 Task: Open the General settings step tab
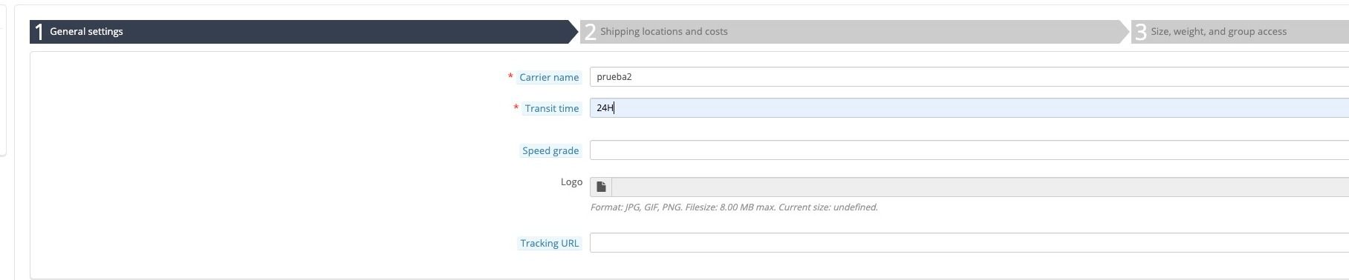point(304,32)
